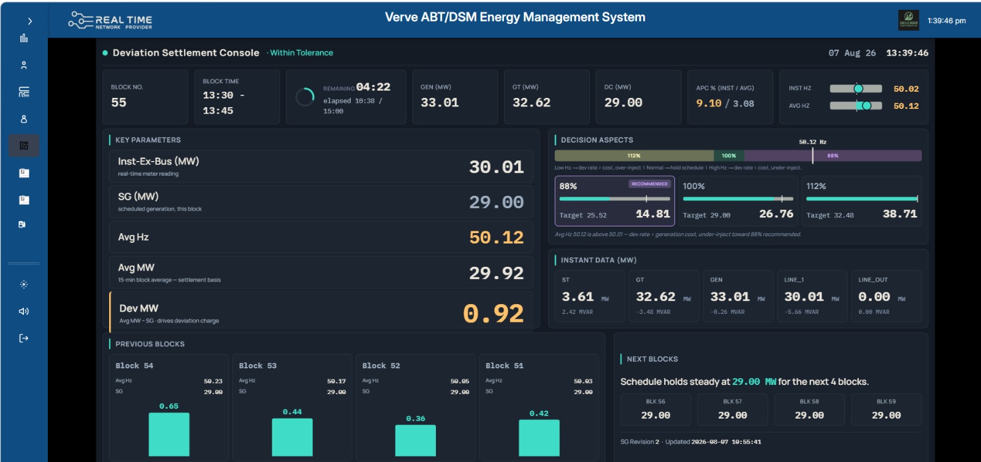This screenshot has height=462, width=981.
Task: Open the schedule layout sidebar icon
Action: (24, 92)
